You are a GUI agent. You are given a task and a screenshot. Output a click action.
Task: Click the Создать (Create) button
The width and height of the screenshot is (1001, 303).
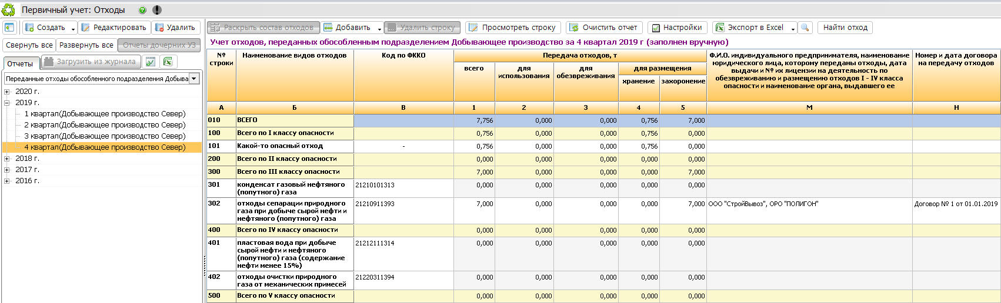[x=46, y=28]
